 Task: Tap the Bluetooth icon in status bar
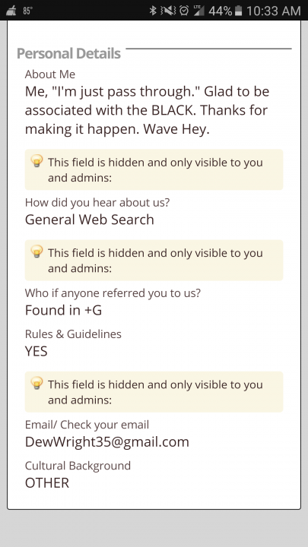tap(153, 11)
